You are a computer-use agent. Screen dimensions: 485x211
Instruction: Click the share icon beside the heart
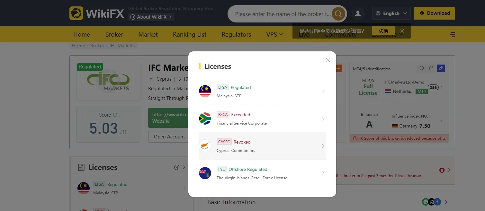[x=431, y=68]
